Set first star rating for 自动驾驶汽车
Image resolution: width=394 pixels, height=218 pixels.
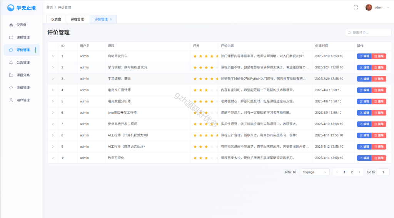[195, 56]
